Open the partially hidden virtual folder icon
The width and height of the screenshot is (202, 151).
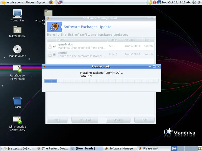[x=48, y=13]
